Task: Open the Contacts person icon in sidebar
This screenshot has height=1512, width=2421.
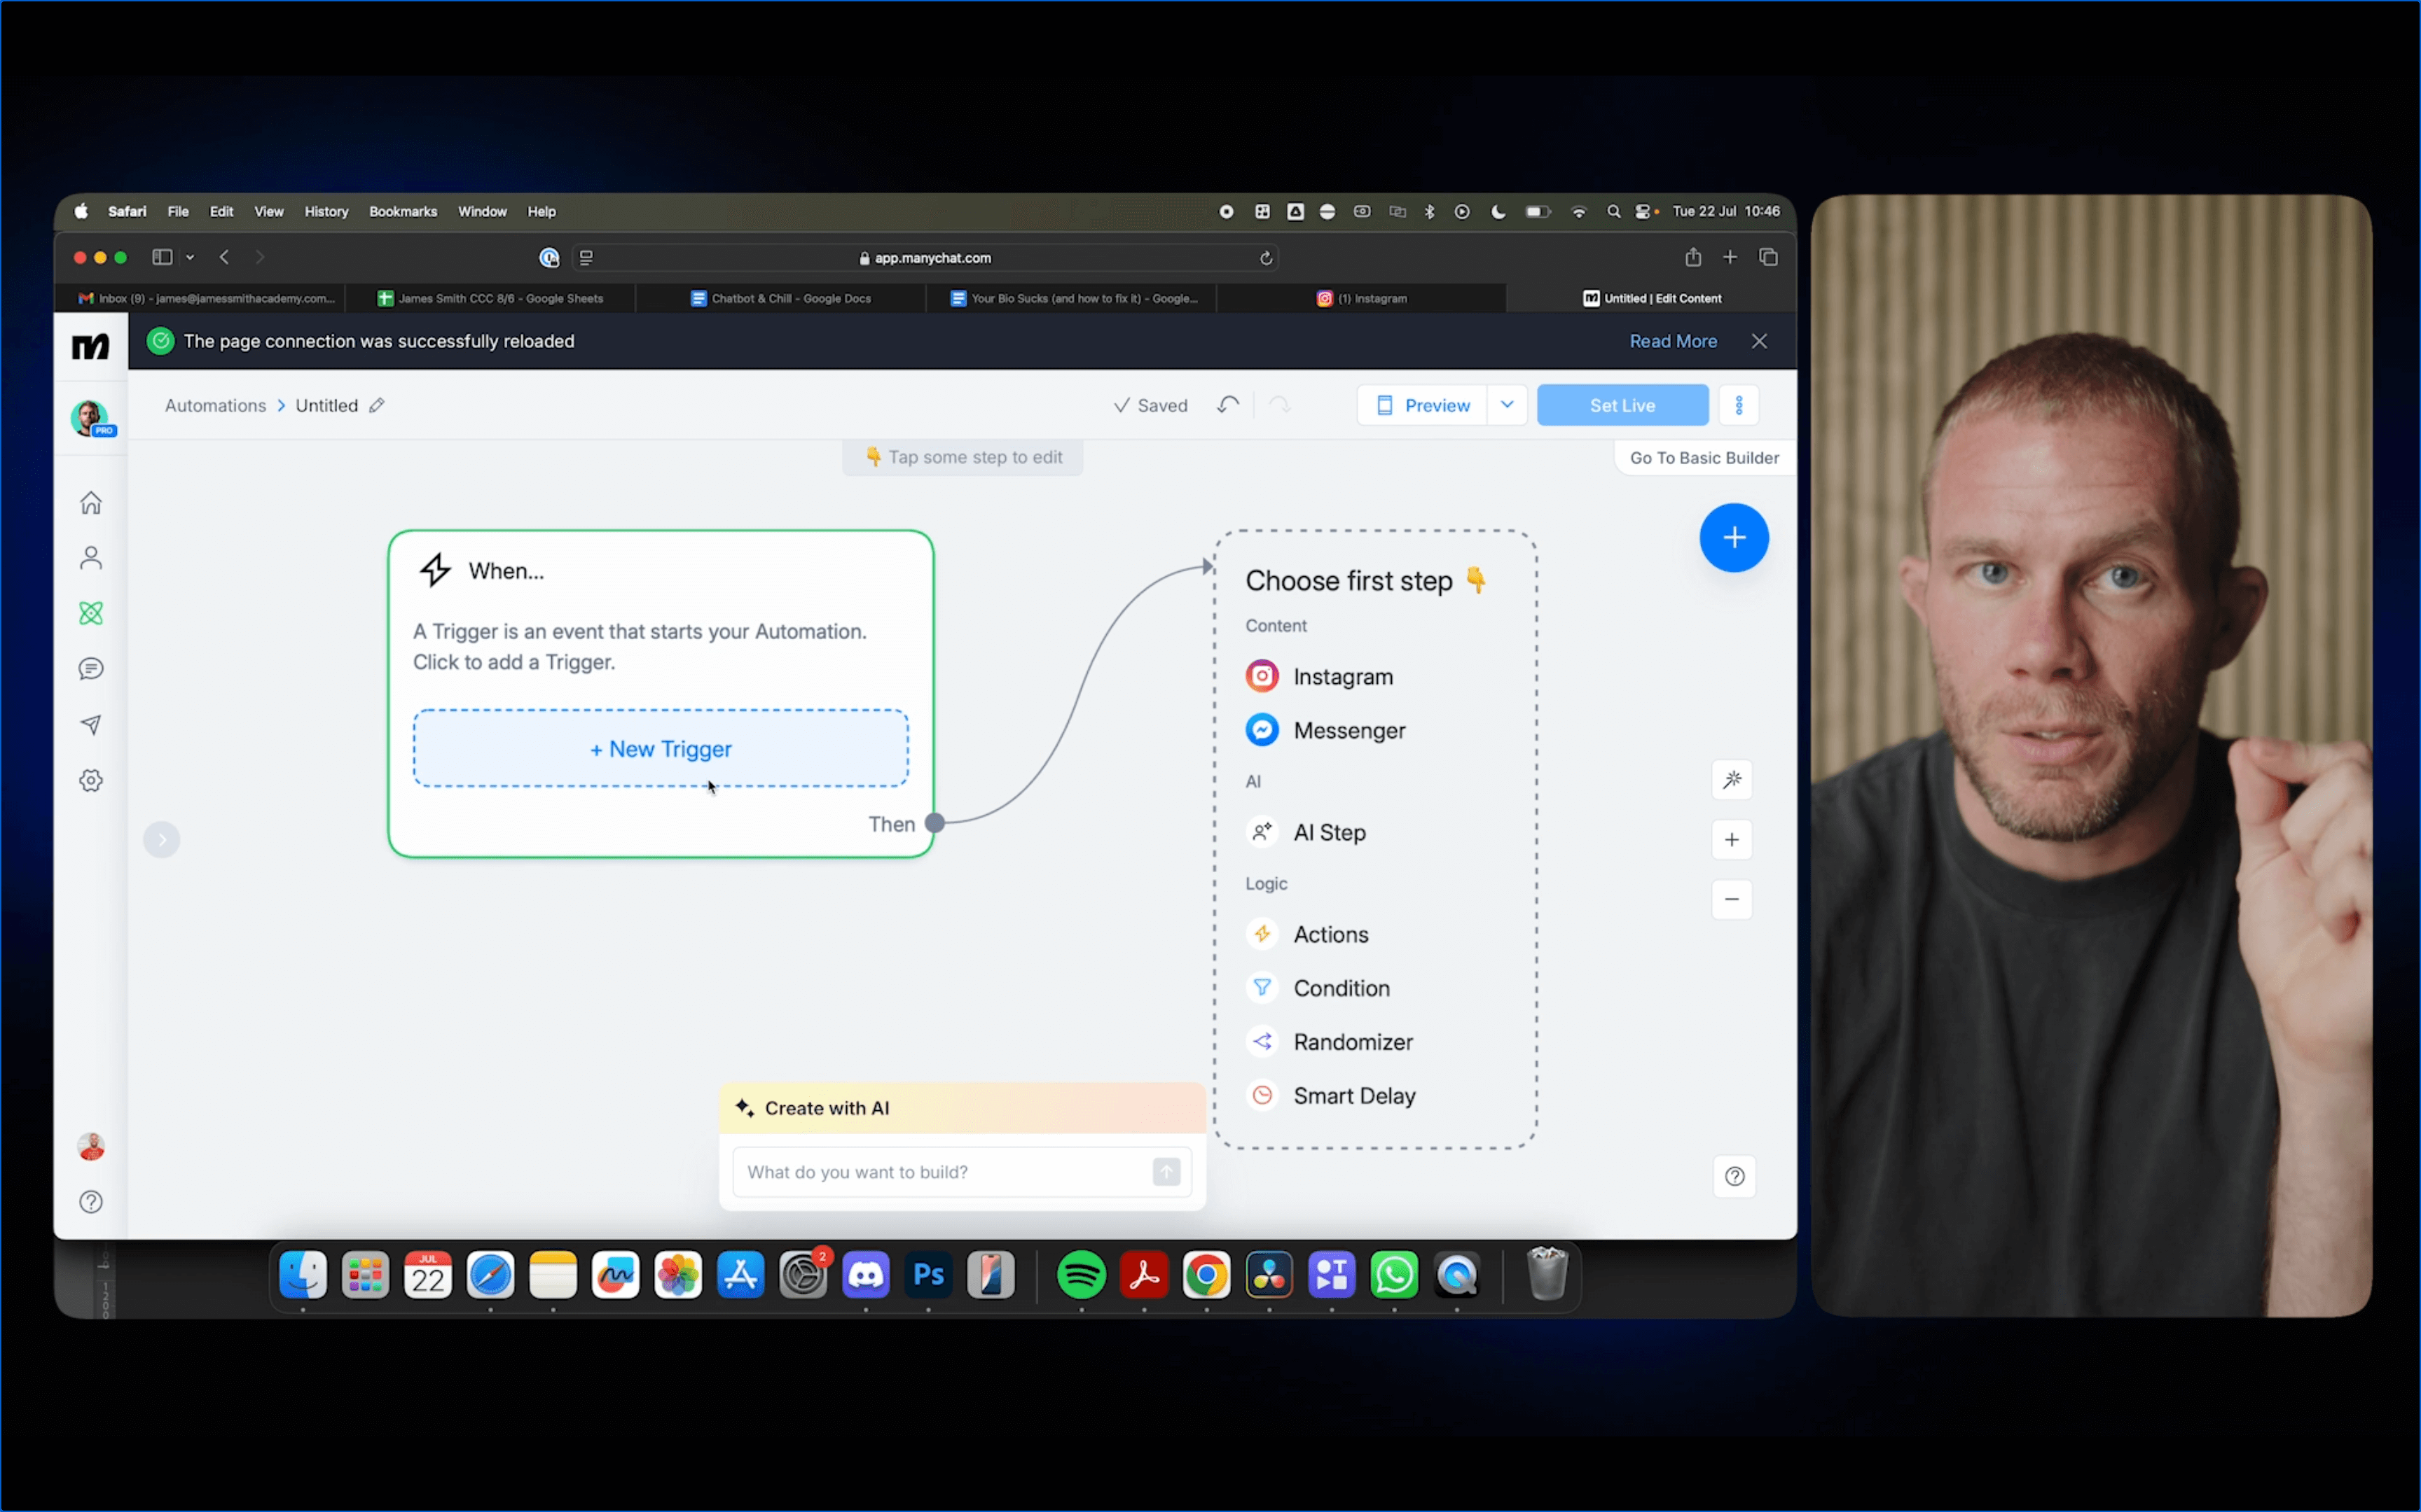Action: (x=91, y=558)
